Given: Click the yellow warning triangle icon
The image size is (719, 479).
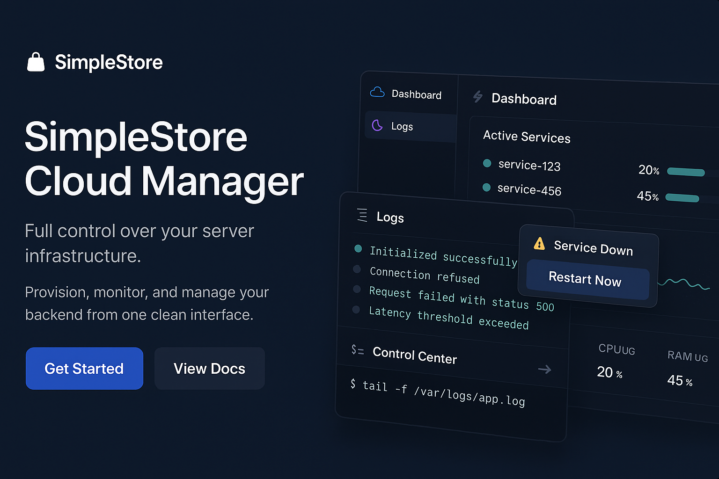Looking at the screenshot, I should tap(539, 244).
